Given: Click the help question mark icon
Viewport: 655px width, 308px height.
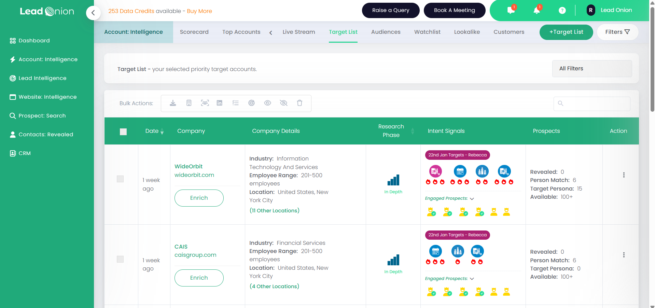Looking at the screenshot, I should coord(562,11).
